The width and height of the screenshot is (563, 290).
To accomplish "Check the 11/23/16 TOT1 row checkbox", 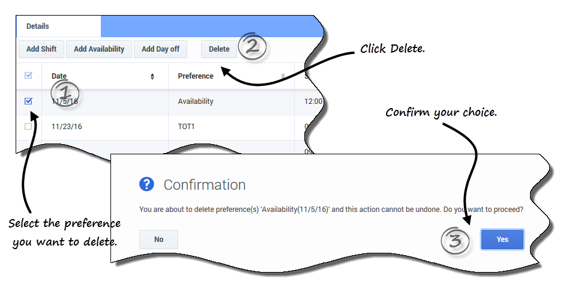I will tap(28, 127).
